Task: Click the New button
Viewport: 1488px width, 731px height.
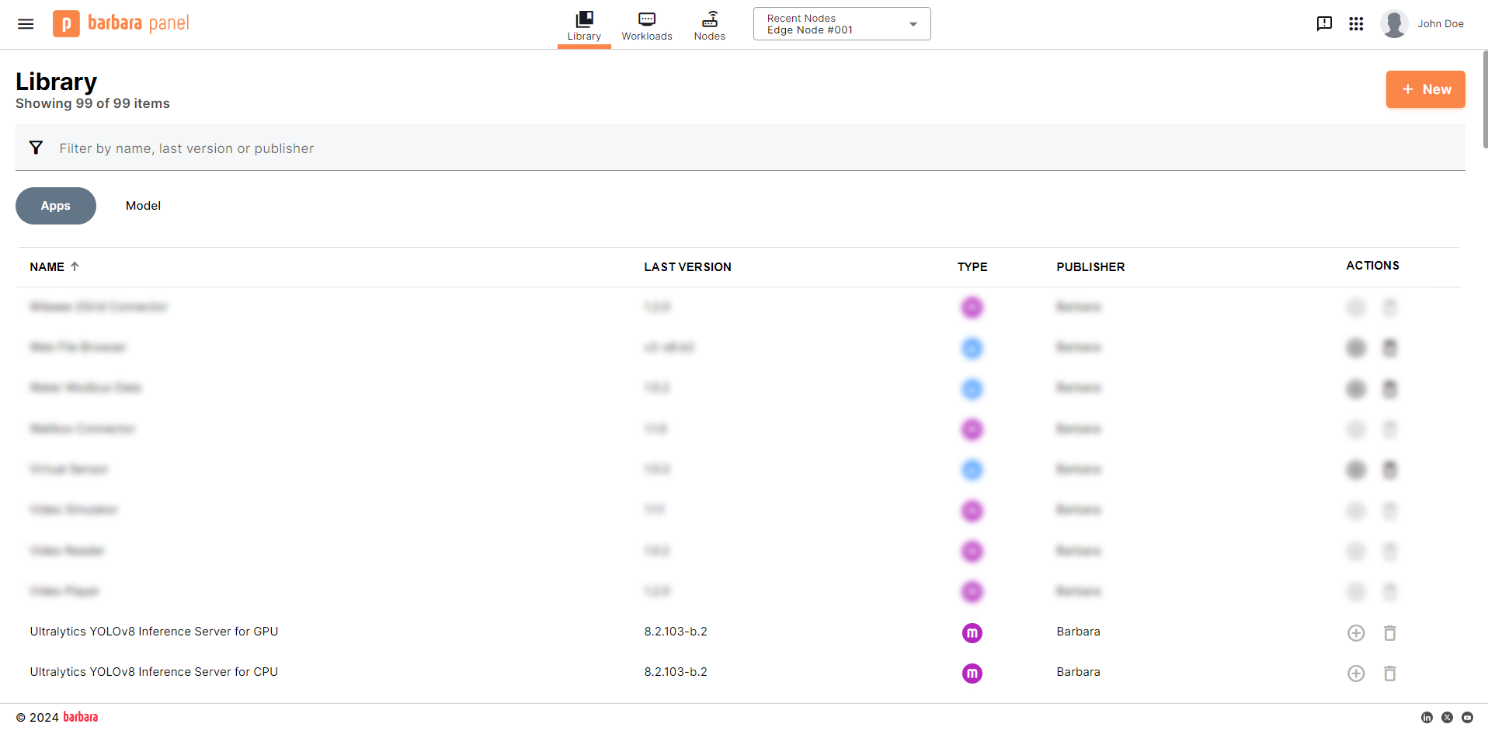Action: pos(1425,89)
